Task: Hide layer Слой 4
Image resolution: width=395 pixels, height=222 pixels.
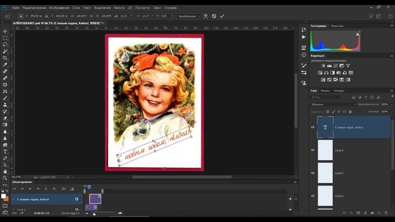Action: 313,196
